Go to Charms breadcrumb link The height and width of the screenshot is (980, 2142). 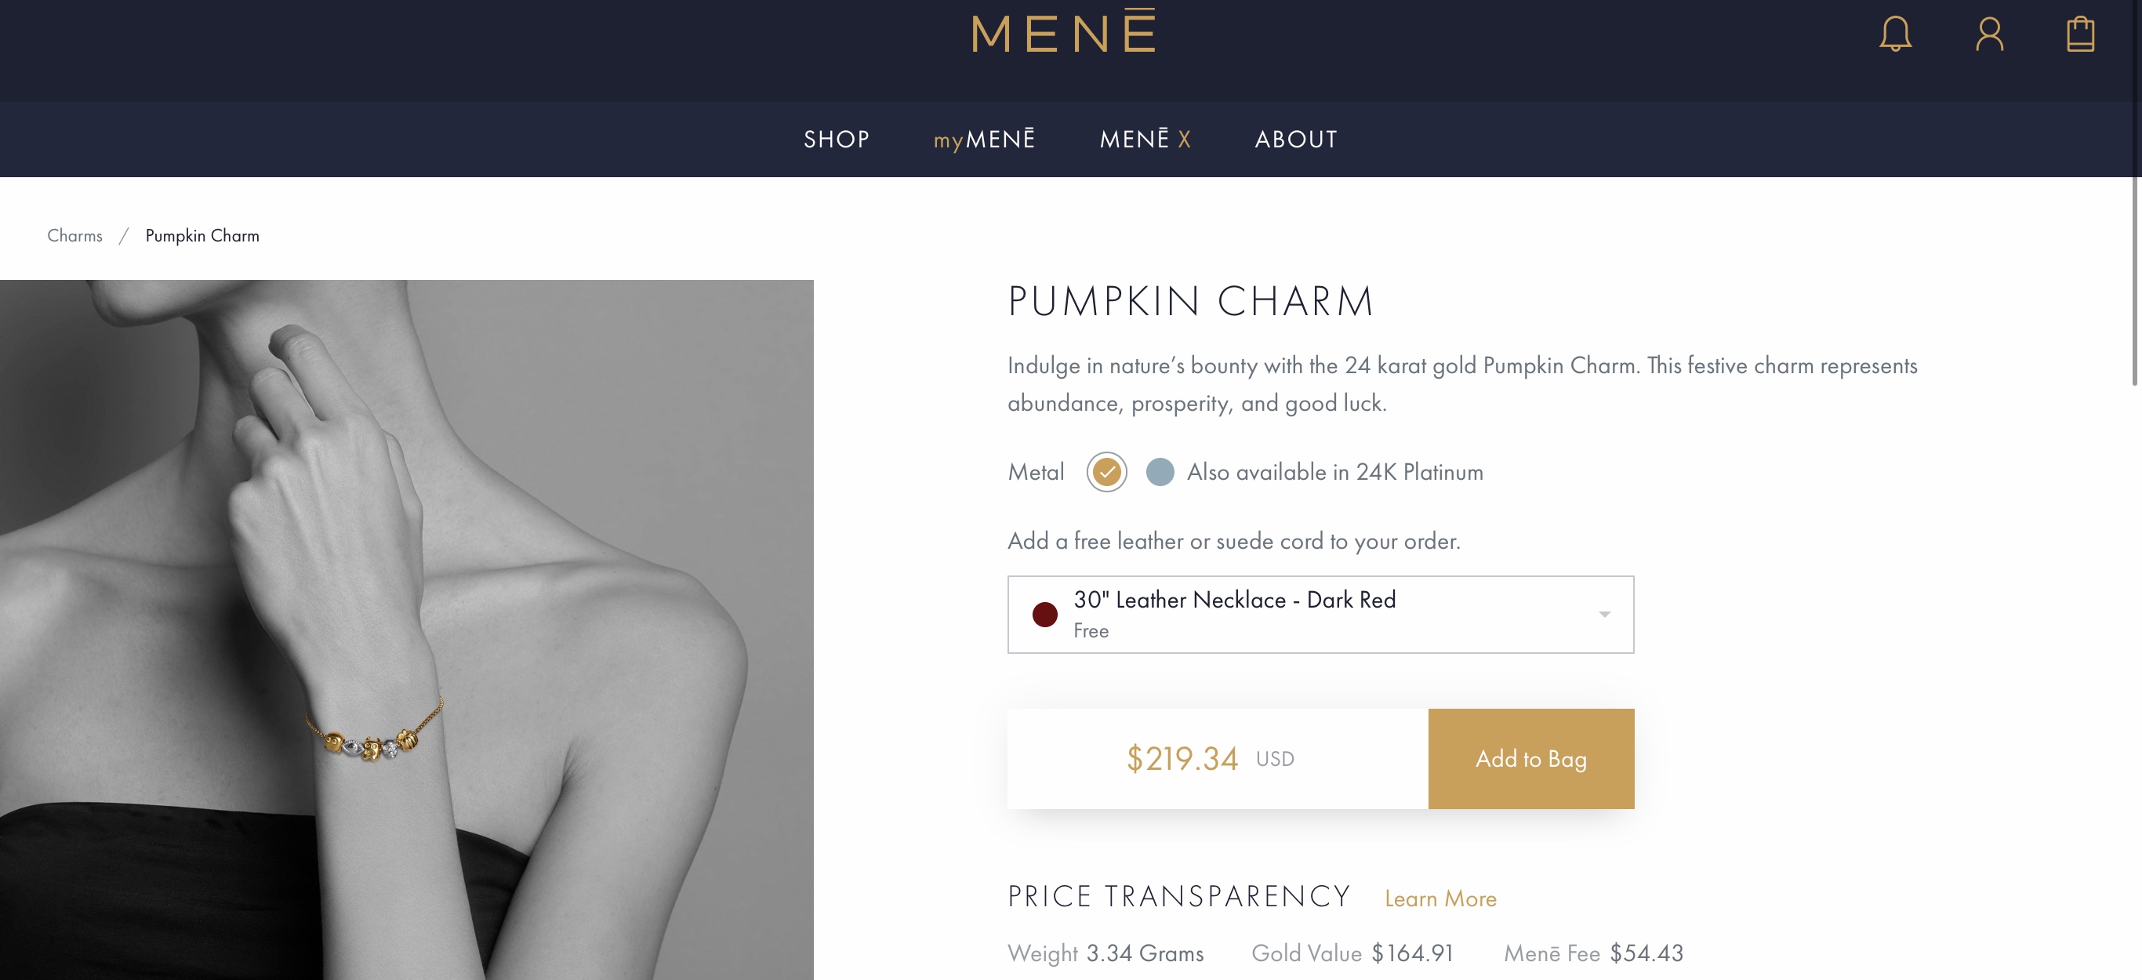coord(74,236)
